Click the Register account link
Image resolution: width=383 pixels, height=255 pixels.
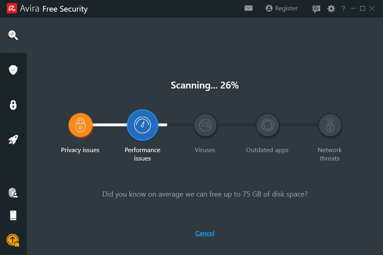pos(282,8)
